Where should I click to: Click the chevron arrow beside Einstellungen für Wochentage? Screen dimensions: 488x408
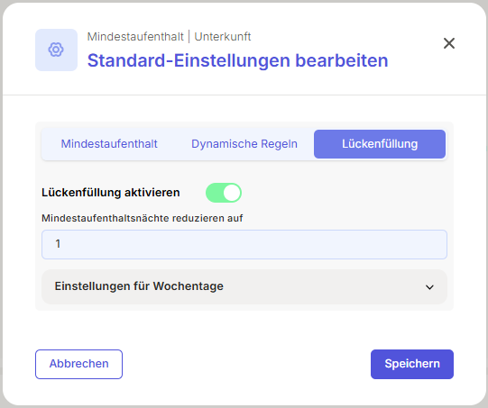coord(429,287)
